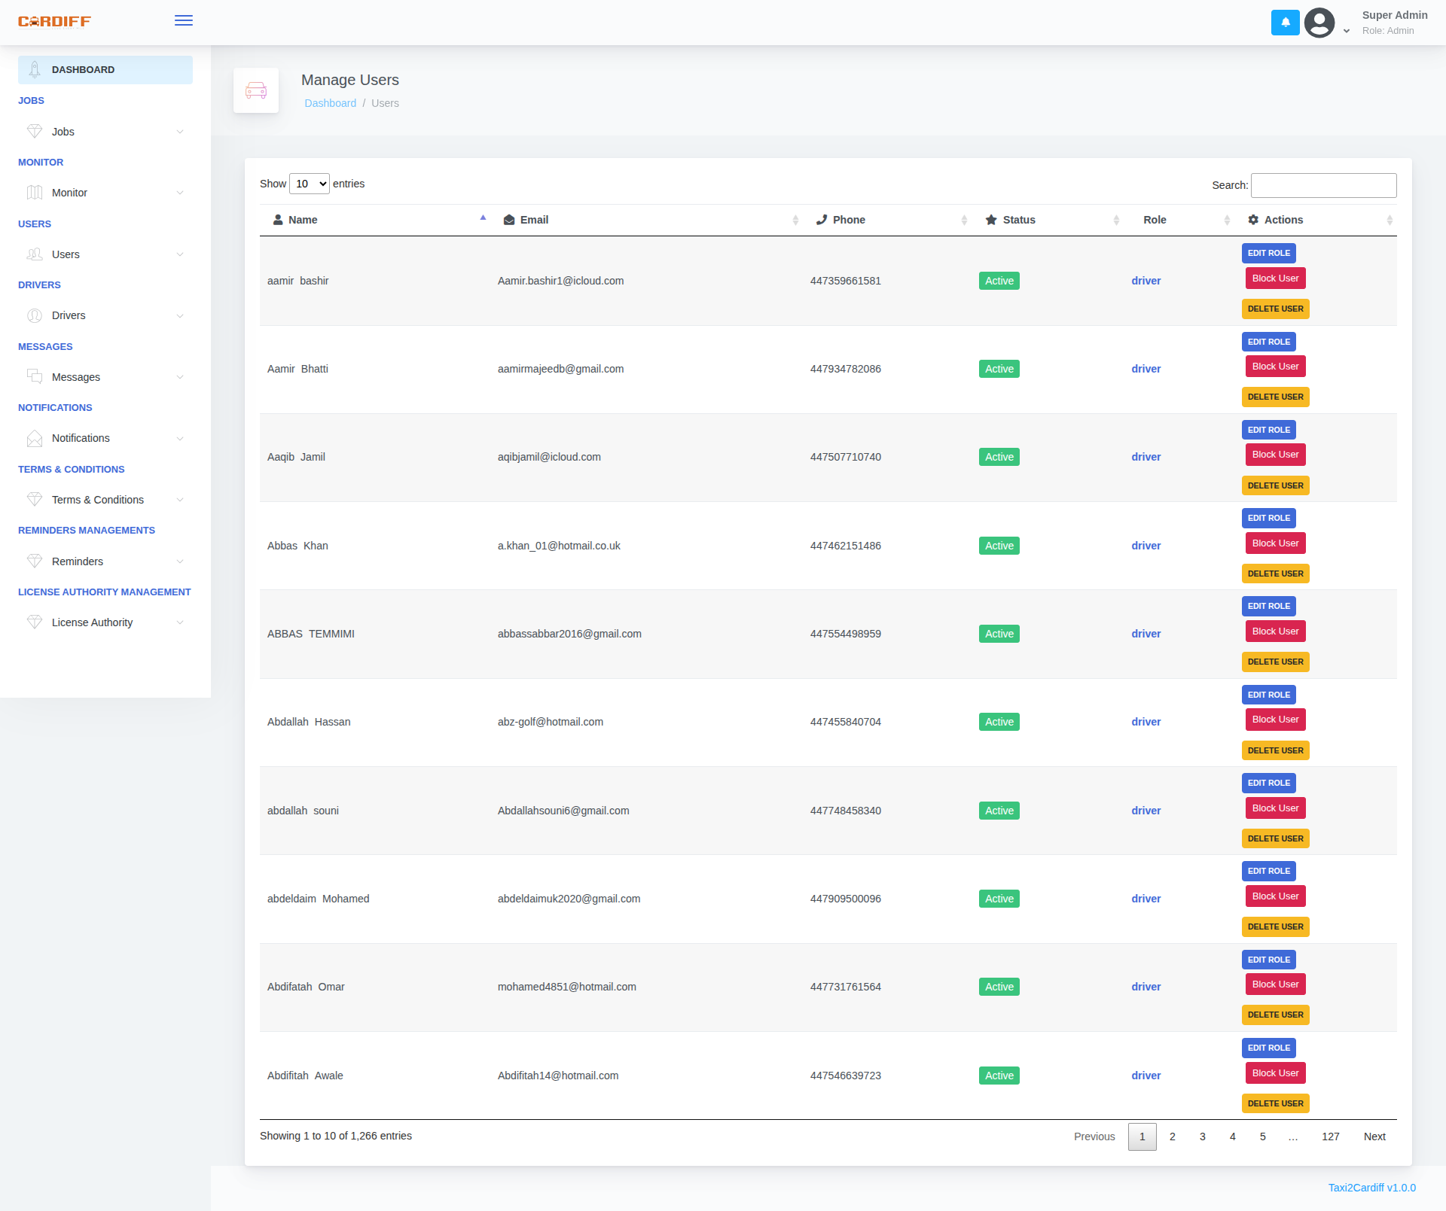Sort table by Email column

(x=534, y=220)
